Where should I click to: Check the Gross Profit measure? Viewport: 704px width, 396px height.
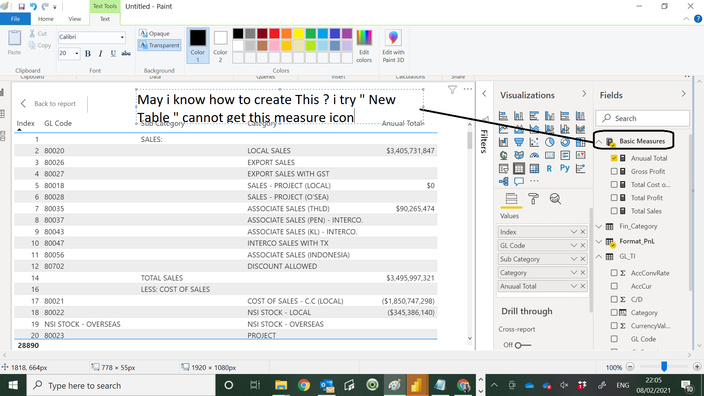coord(614,171)
